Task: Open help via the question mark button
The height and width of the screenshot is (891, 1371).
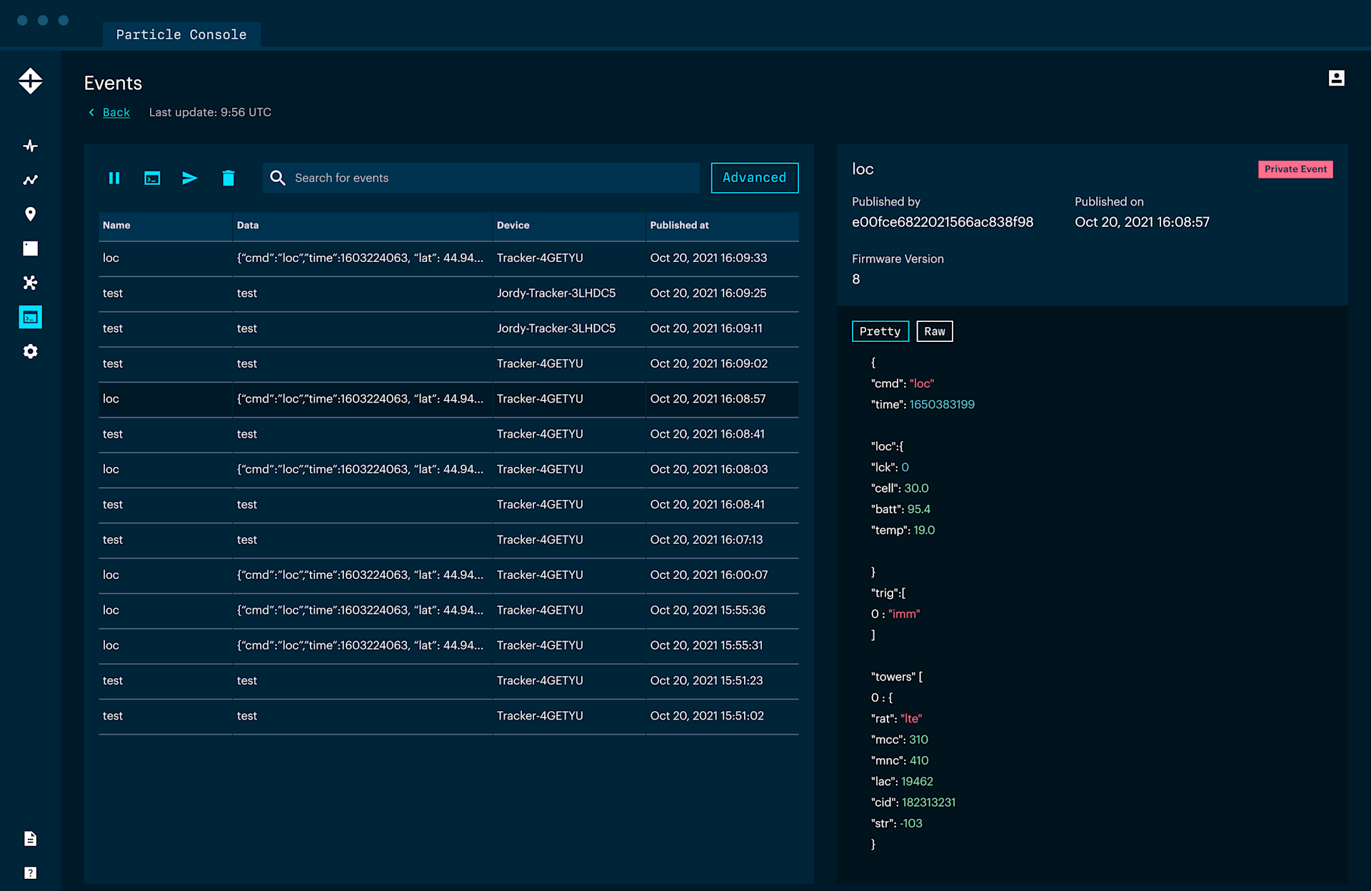Action: tap(30, 872)
